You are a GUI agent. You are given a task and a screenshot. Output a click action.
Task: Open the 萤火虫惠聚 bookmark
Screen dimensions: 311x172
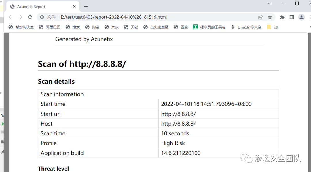[156, 27]
